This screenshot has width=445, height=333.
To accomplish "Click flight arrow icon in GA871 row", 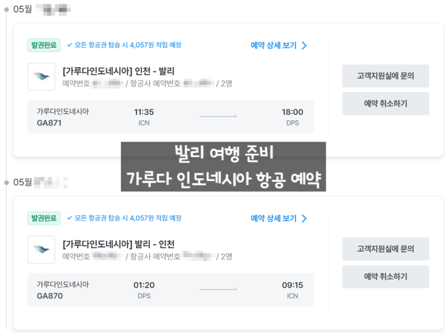I will point(218,117).
